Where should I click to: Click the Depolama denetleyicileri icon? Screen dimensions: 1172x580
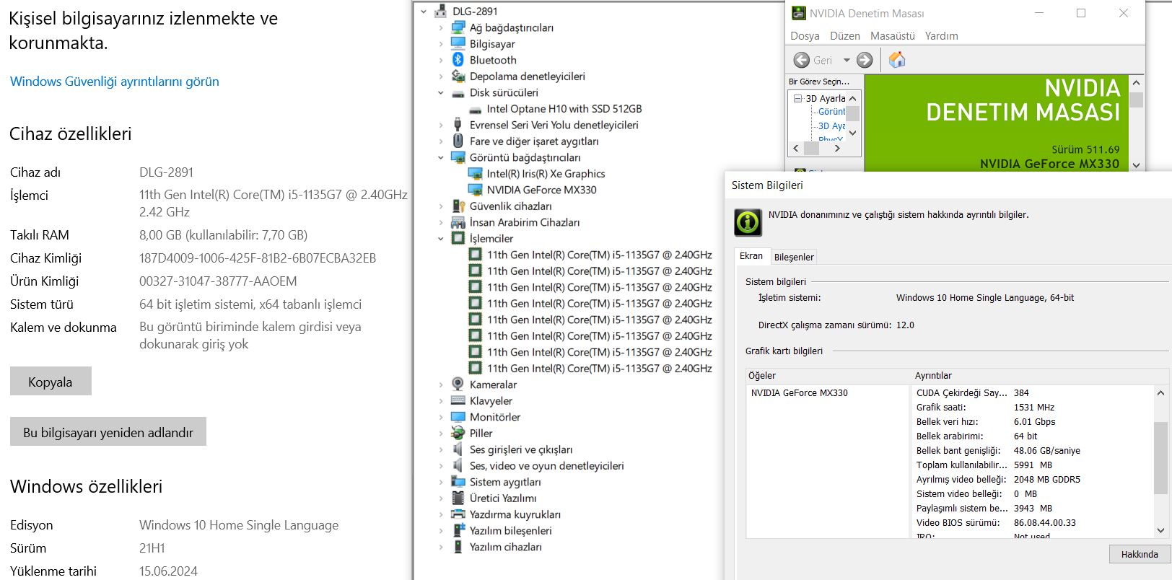pyautogui.click(x=458, y=76)
